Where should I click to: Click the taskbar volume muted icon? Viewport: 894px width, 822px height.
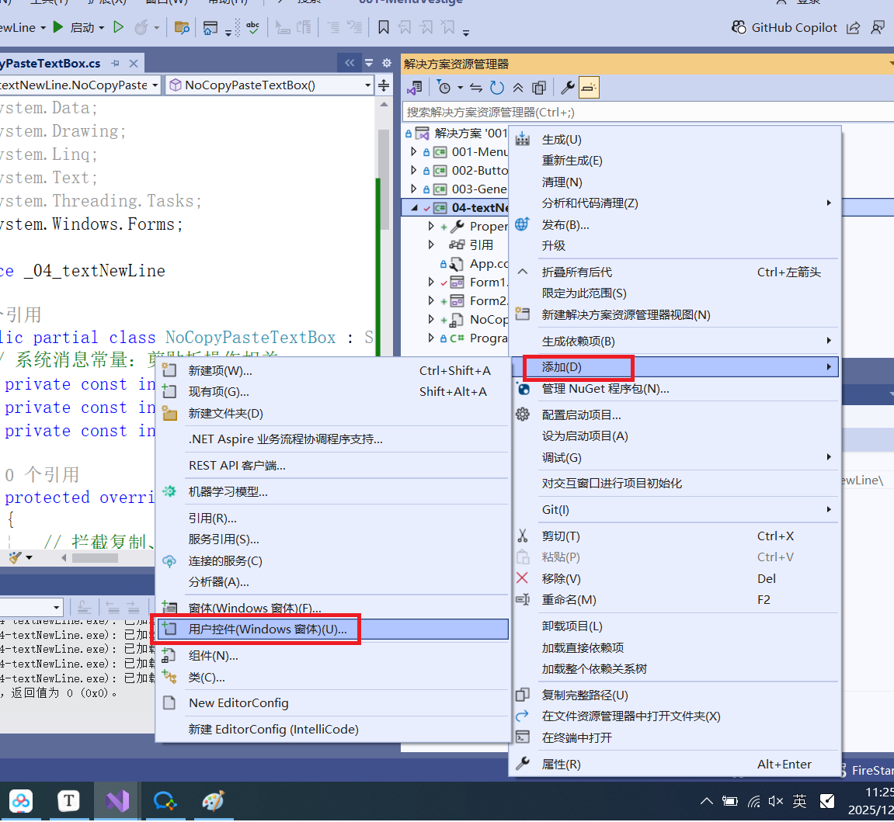(x=775, y=802)
